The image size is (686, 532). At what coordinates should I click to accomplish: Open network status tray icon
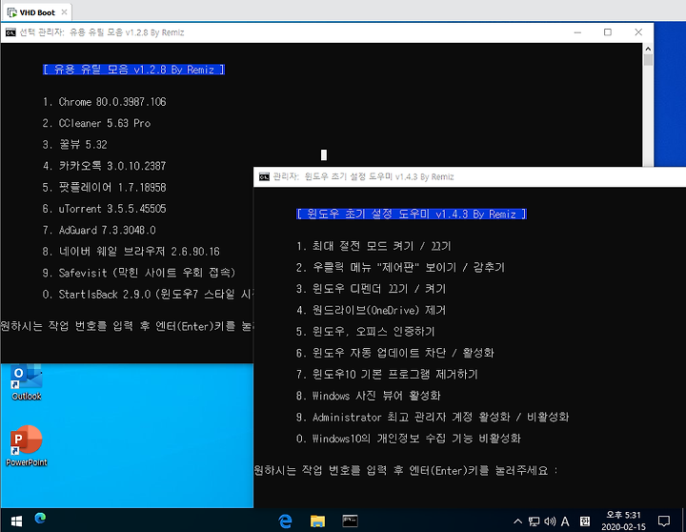click(x=534, y=522)
